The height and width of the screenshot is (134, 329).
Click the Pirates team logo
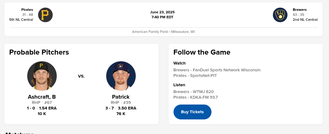click(x=45, y=15)
